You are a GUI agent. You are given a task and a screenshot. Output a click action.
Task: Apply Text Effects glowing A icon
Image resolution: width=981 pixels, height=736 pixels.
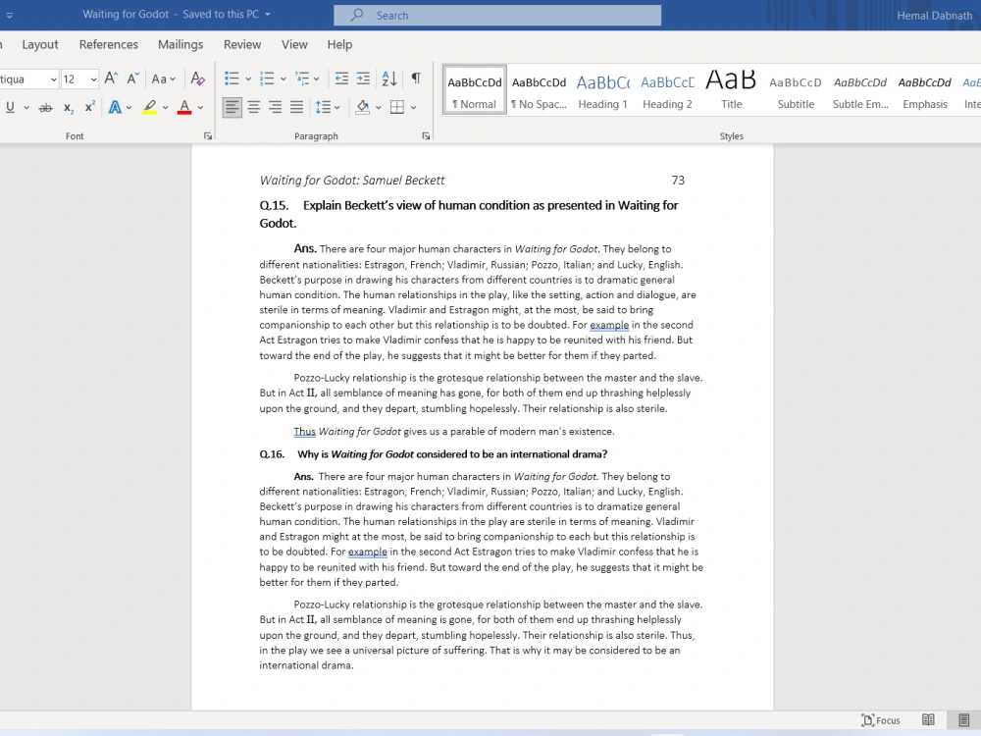(115, 107)
